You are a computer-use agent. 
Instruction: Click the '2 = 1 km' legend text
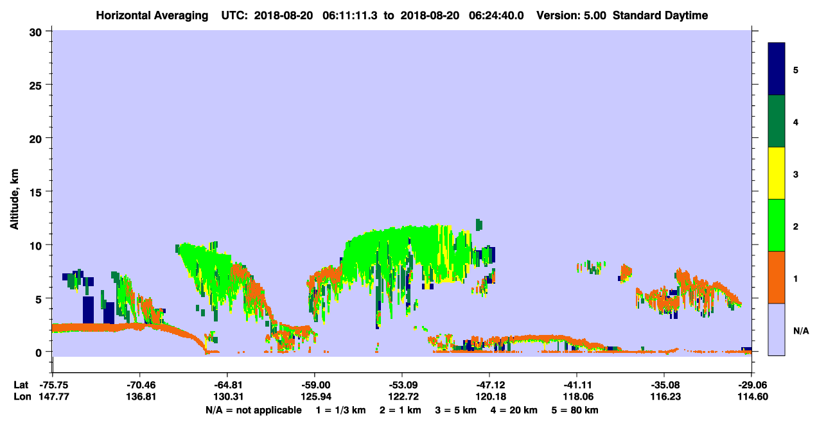point(400,410)
